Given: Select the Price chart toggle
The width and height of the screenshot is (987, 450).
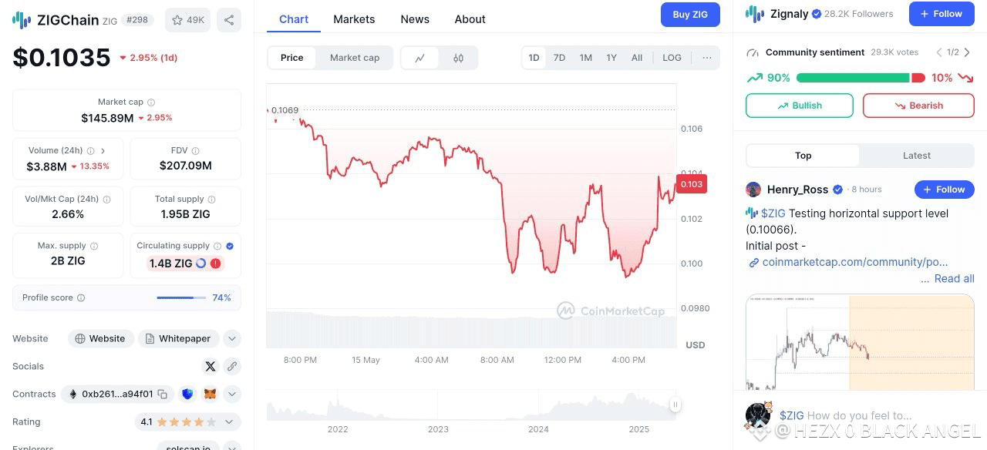Looking at the screenshot, I should (x=291, y=58).
